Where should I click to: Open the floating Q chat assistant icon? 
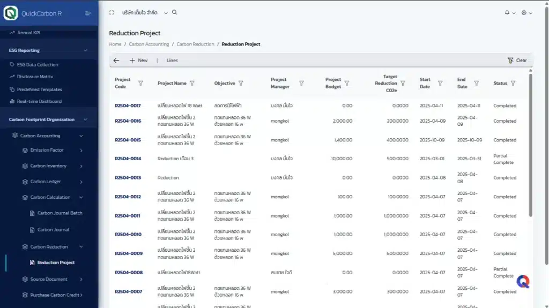(523, 281)
